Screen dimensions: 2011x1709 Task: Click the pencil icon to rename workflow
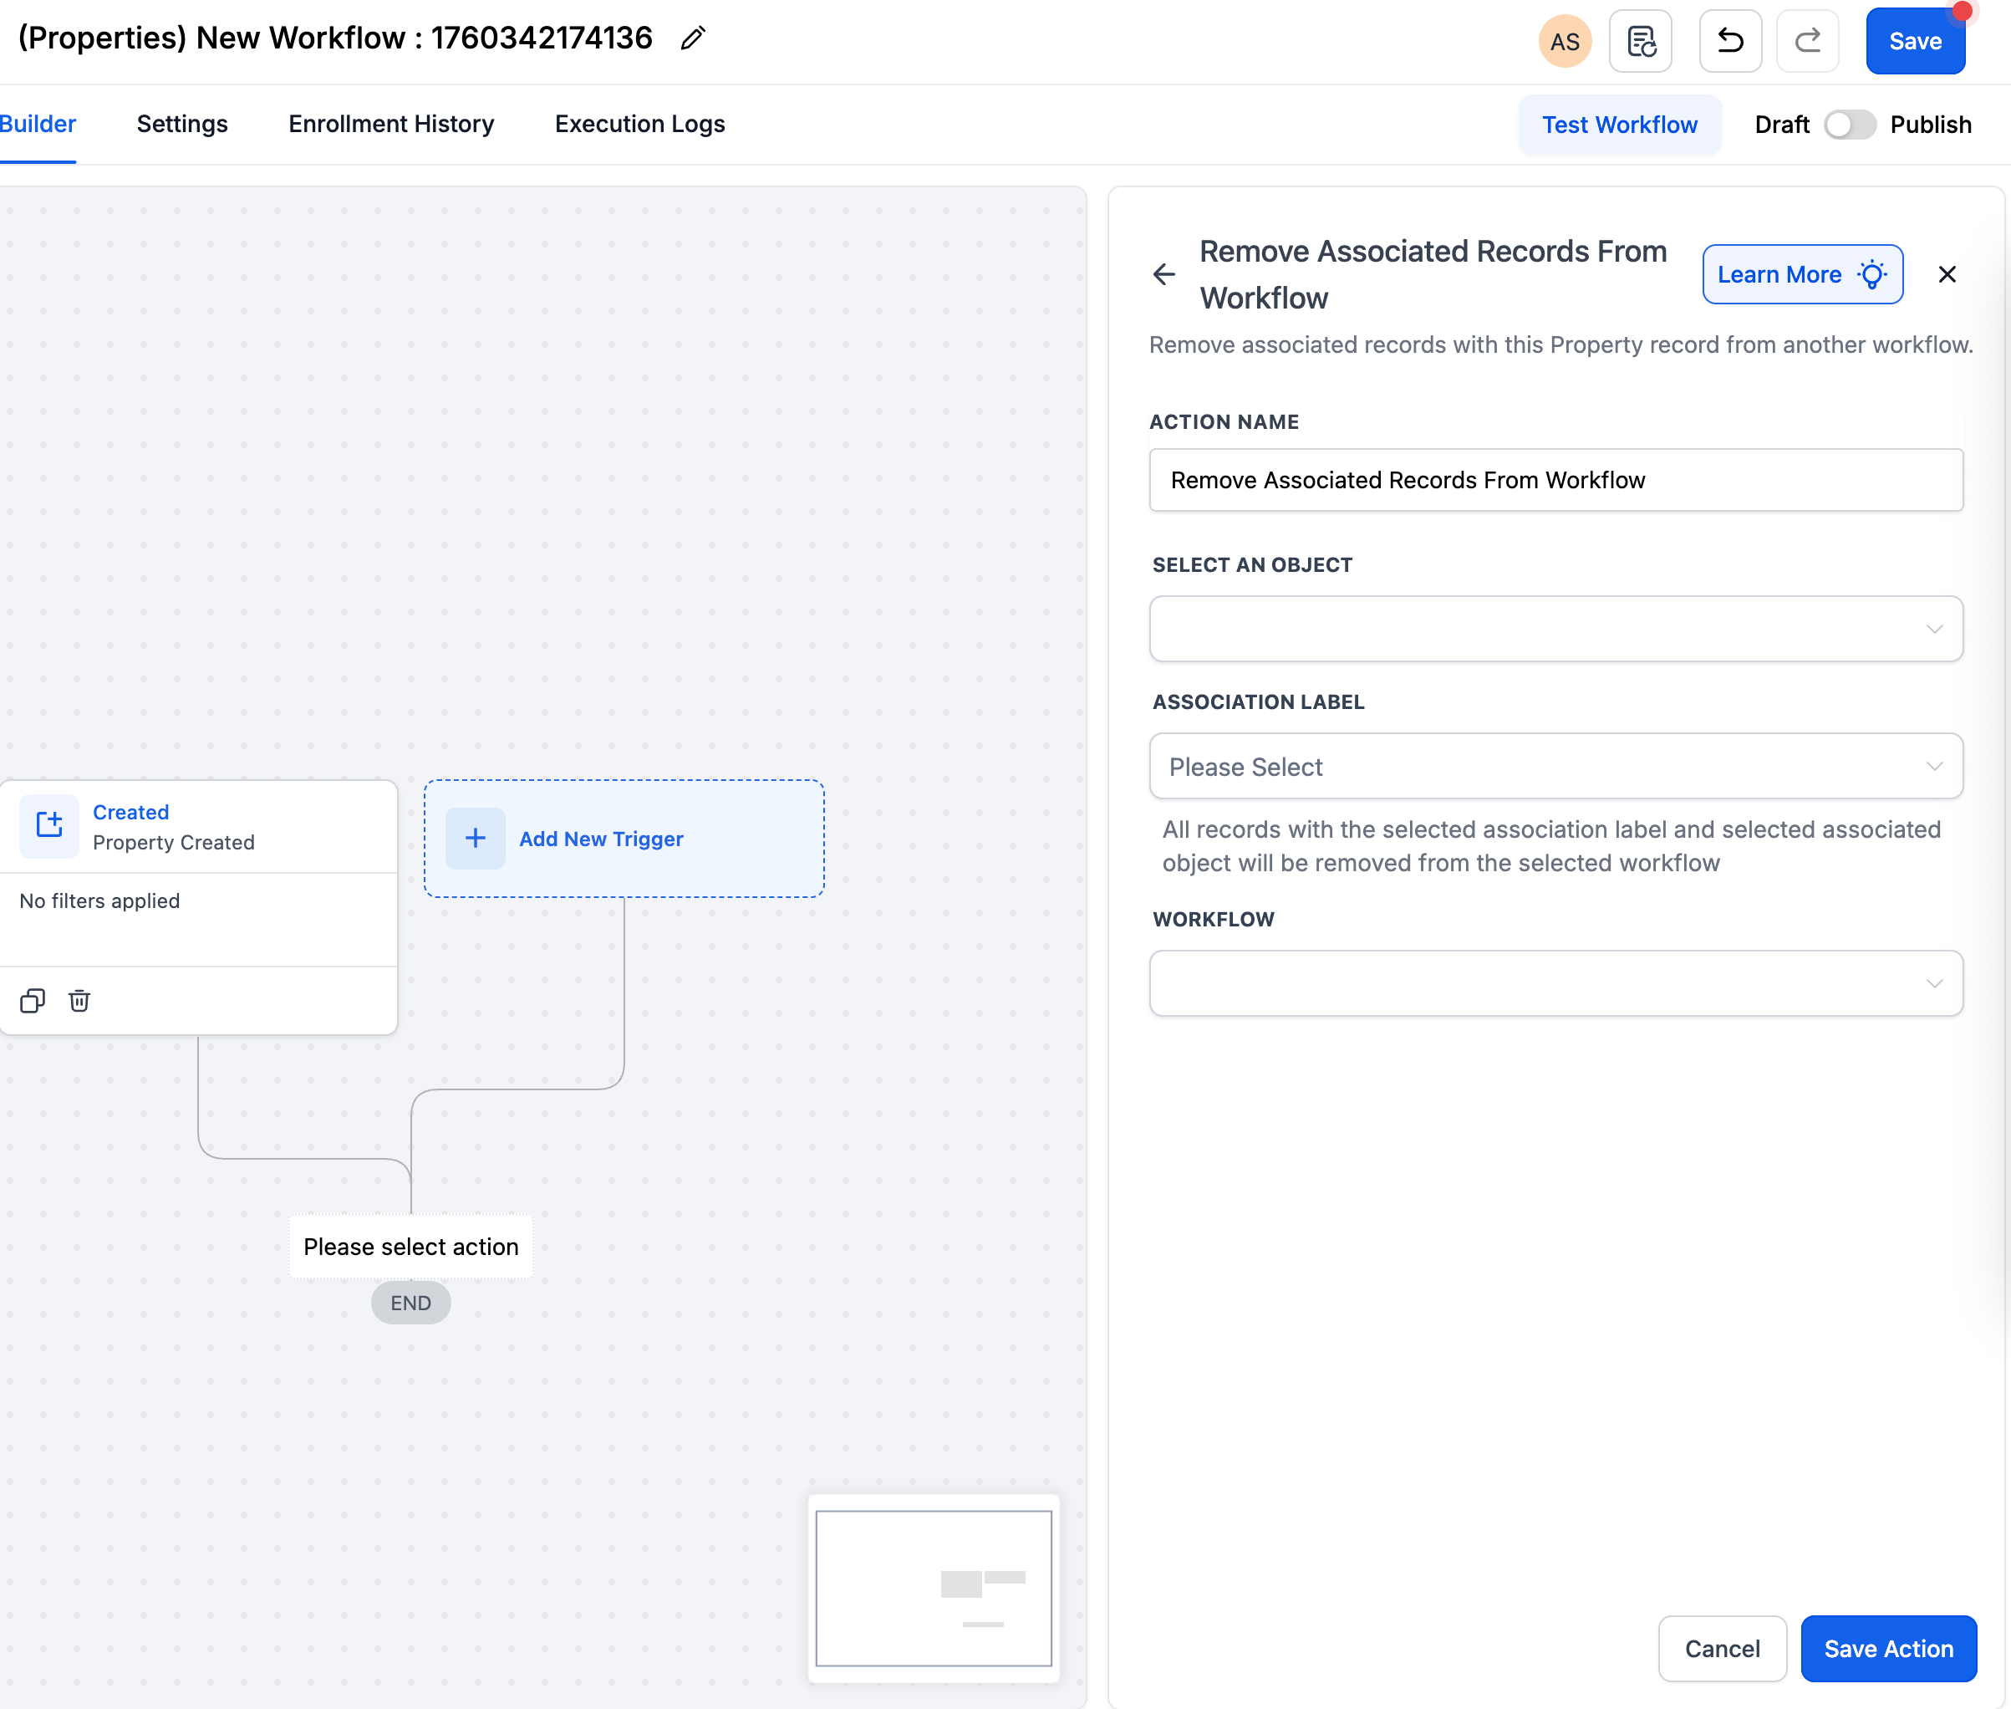(x=693, y=38)
